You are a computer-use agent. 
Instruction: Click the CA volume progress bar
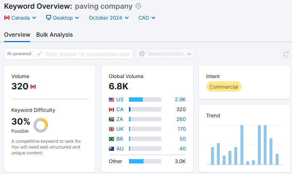pos(145,109)
